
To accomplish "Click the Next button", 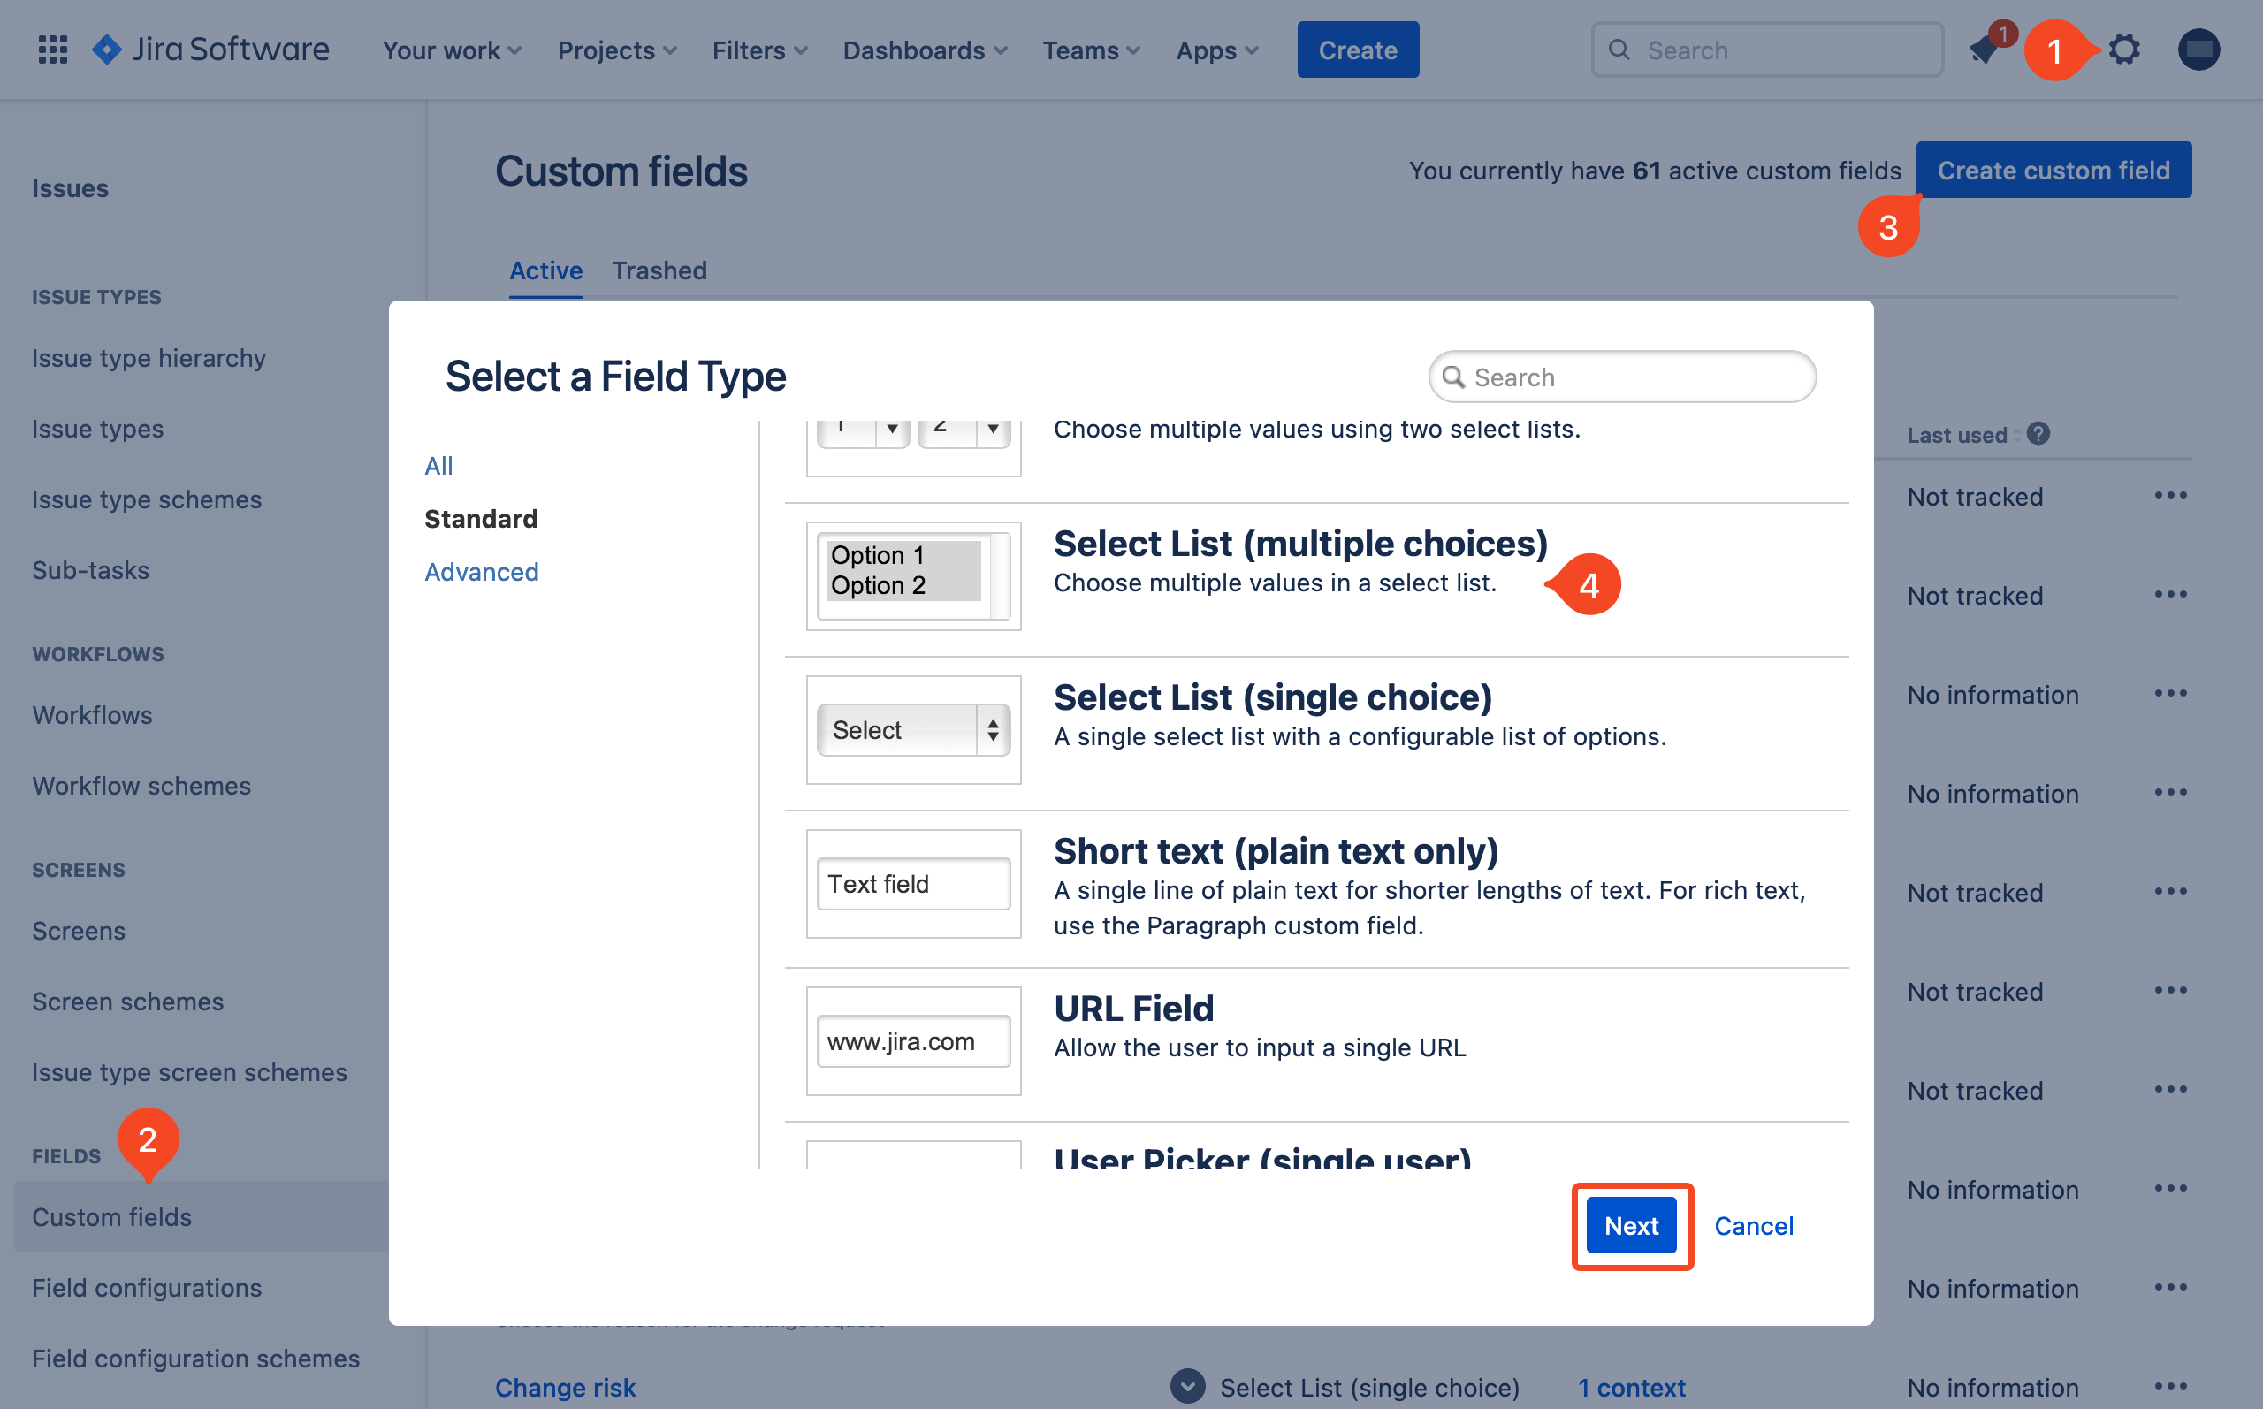I will point(1631,1225).
